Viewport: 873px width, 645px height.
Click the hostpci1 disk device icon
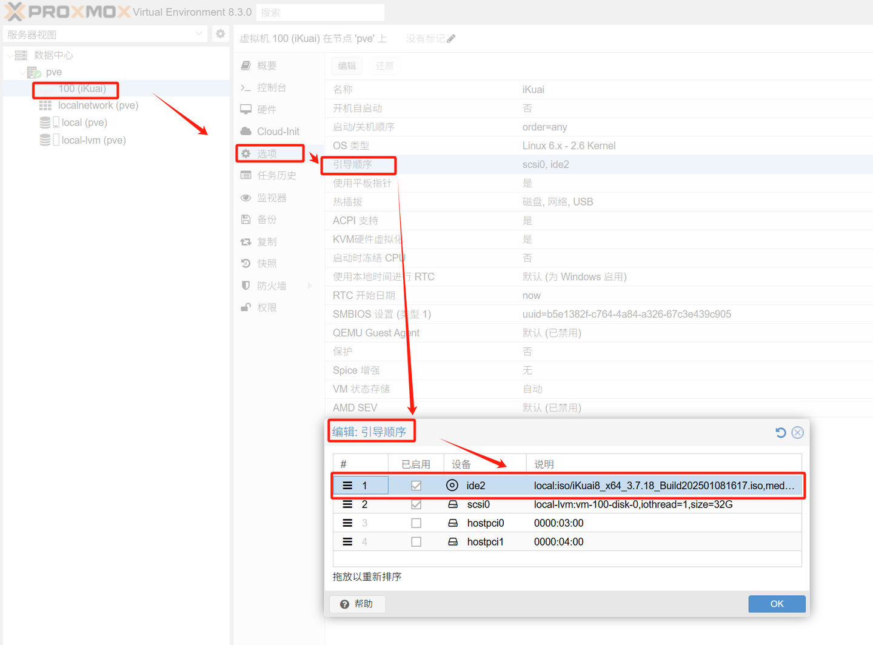tap(453, 542)
